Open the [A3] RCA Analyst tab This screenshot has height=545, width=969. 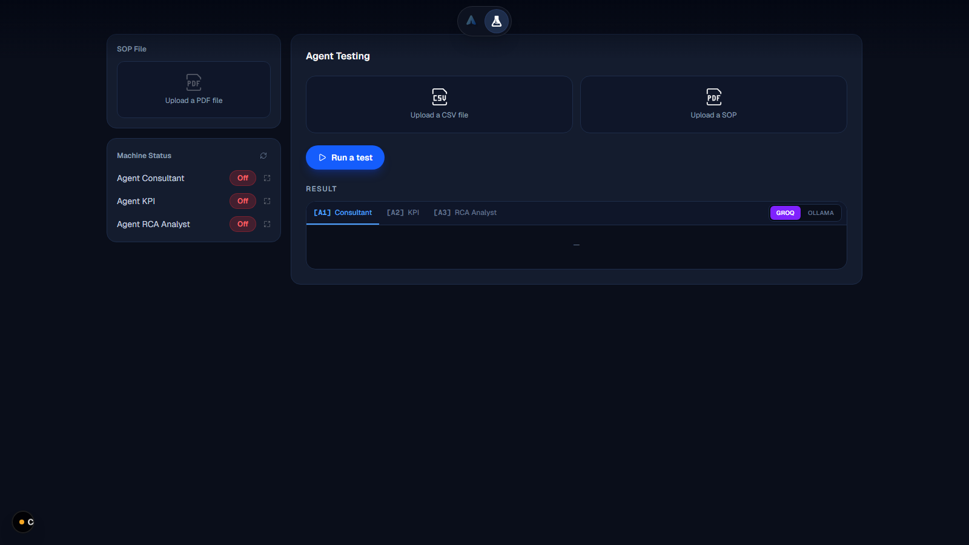pos(465,213)
